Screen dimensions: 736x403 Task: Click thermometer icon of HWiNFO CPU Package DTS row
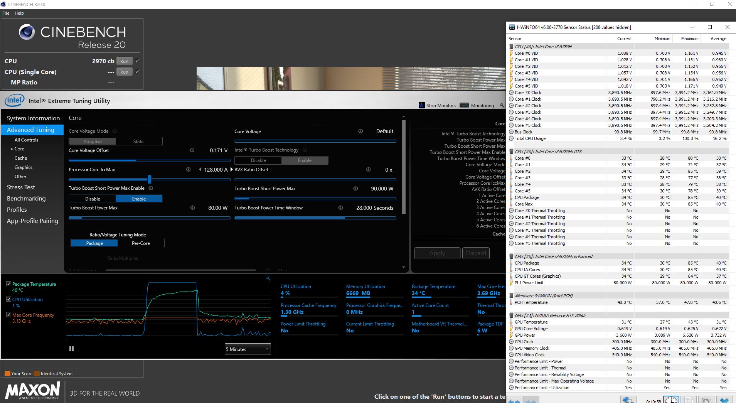511,197
